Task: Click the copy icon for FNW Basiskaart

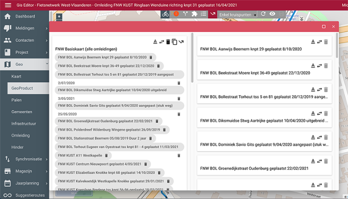Action: [x=175, y=42]
